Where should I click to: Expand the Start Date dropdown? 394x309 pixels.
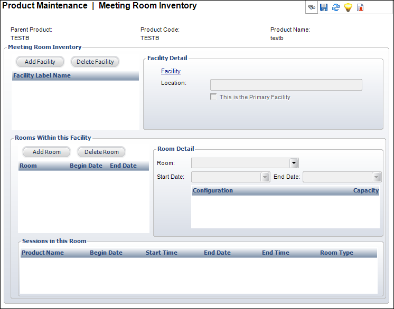(265, 177)
